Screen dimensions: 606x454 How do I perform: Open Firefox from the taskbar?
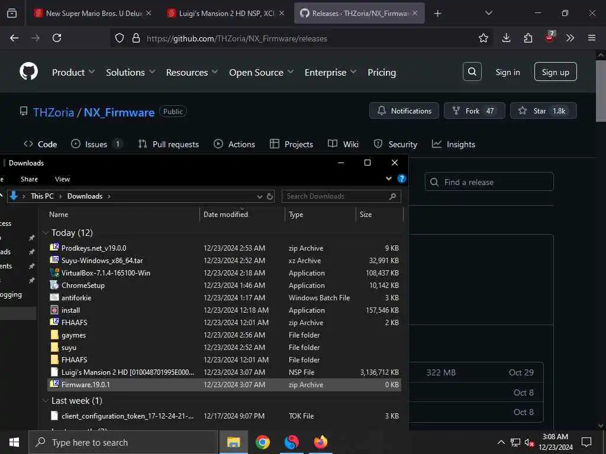coord(320,442)
